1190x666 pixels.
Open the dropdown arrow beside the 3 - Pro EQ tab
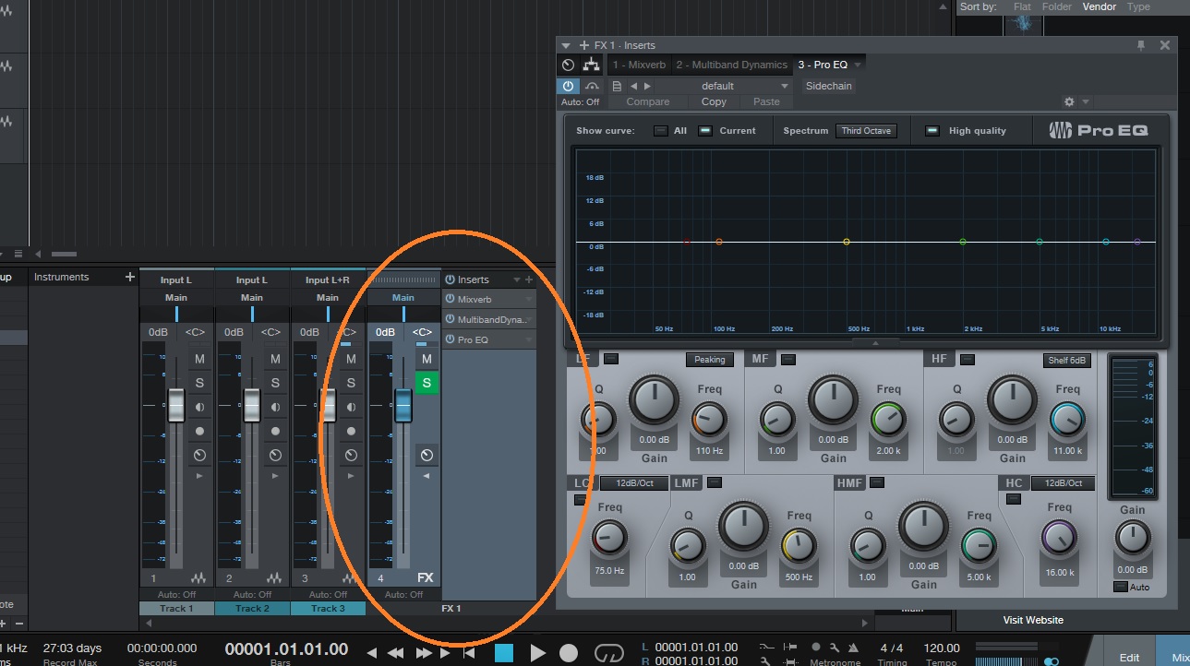point(859,65)
